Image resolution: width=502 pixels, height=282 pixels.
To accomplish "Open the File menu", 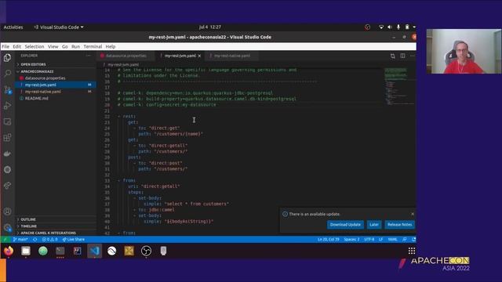I will (5, 47).
